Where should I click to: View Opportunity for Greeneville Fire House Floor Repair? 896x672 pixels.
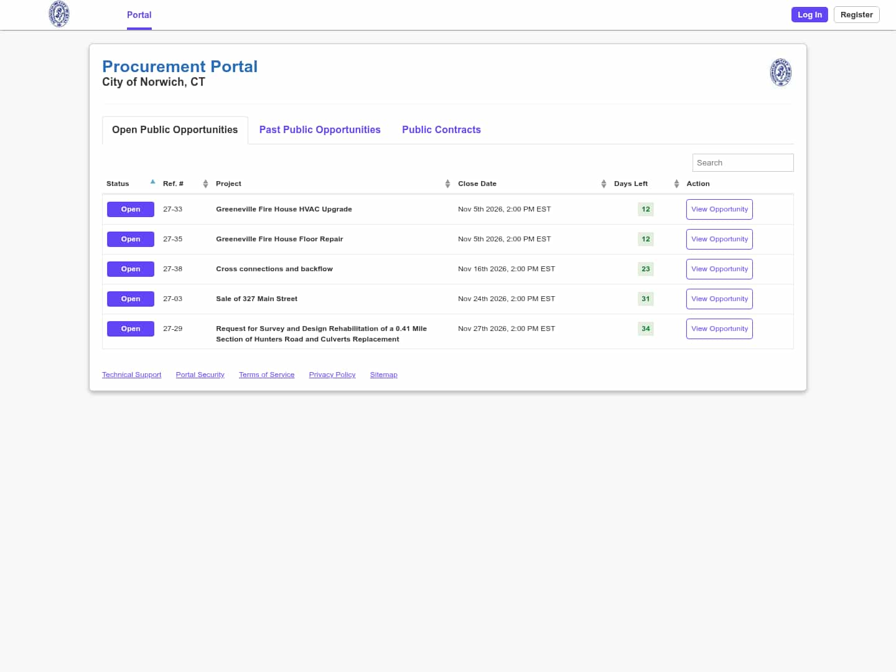(x=719, y=240)
